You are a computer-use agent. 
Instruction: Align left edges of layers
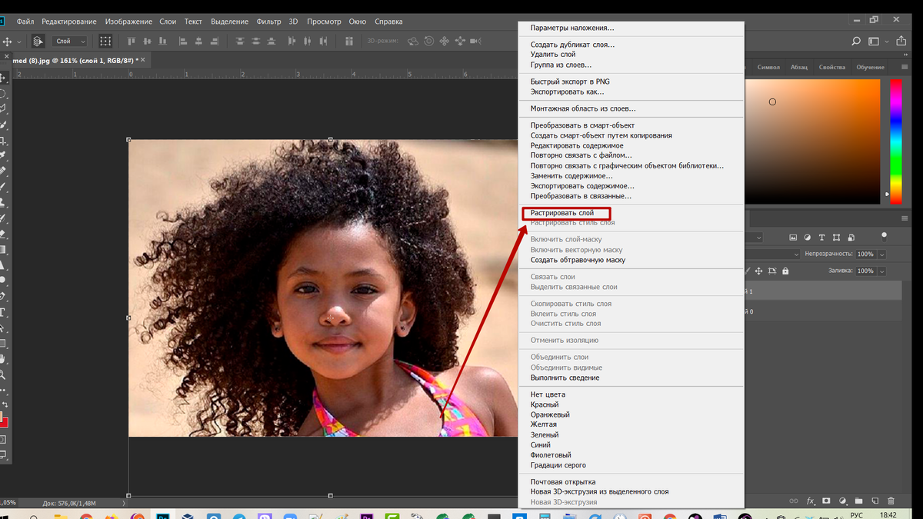(183, 41)
